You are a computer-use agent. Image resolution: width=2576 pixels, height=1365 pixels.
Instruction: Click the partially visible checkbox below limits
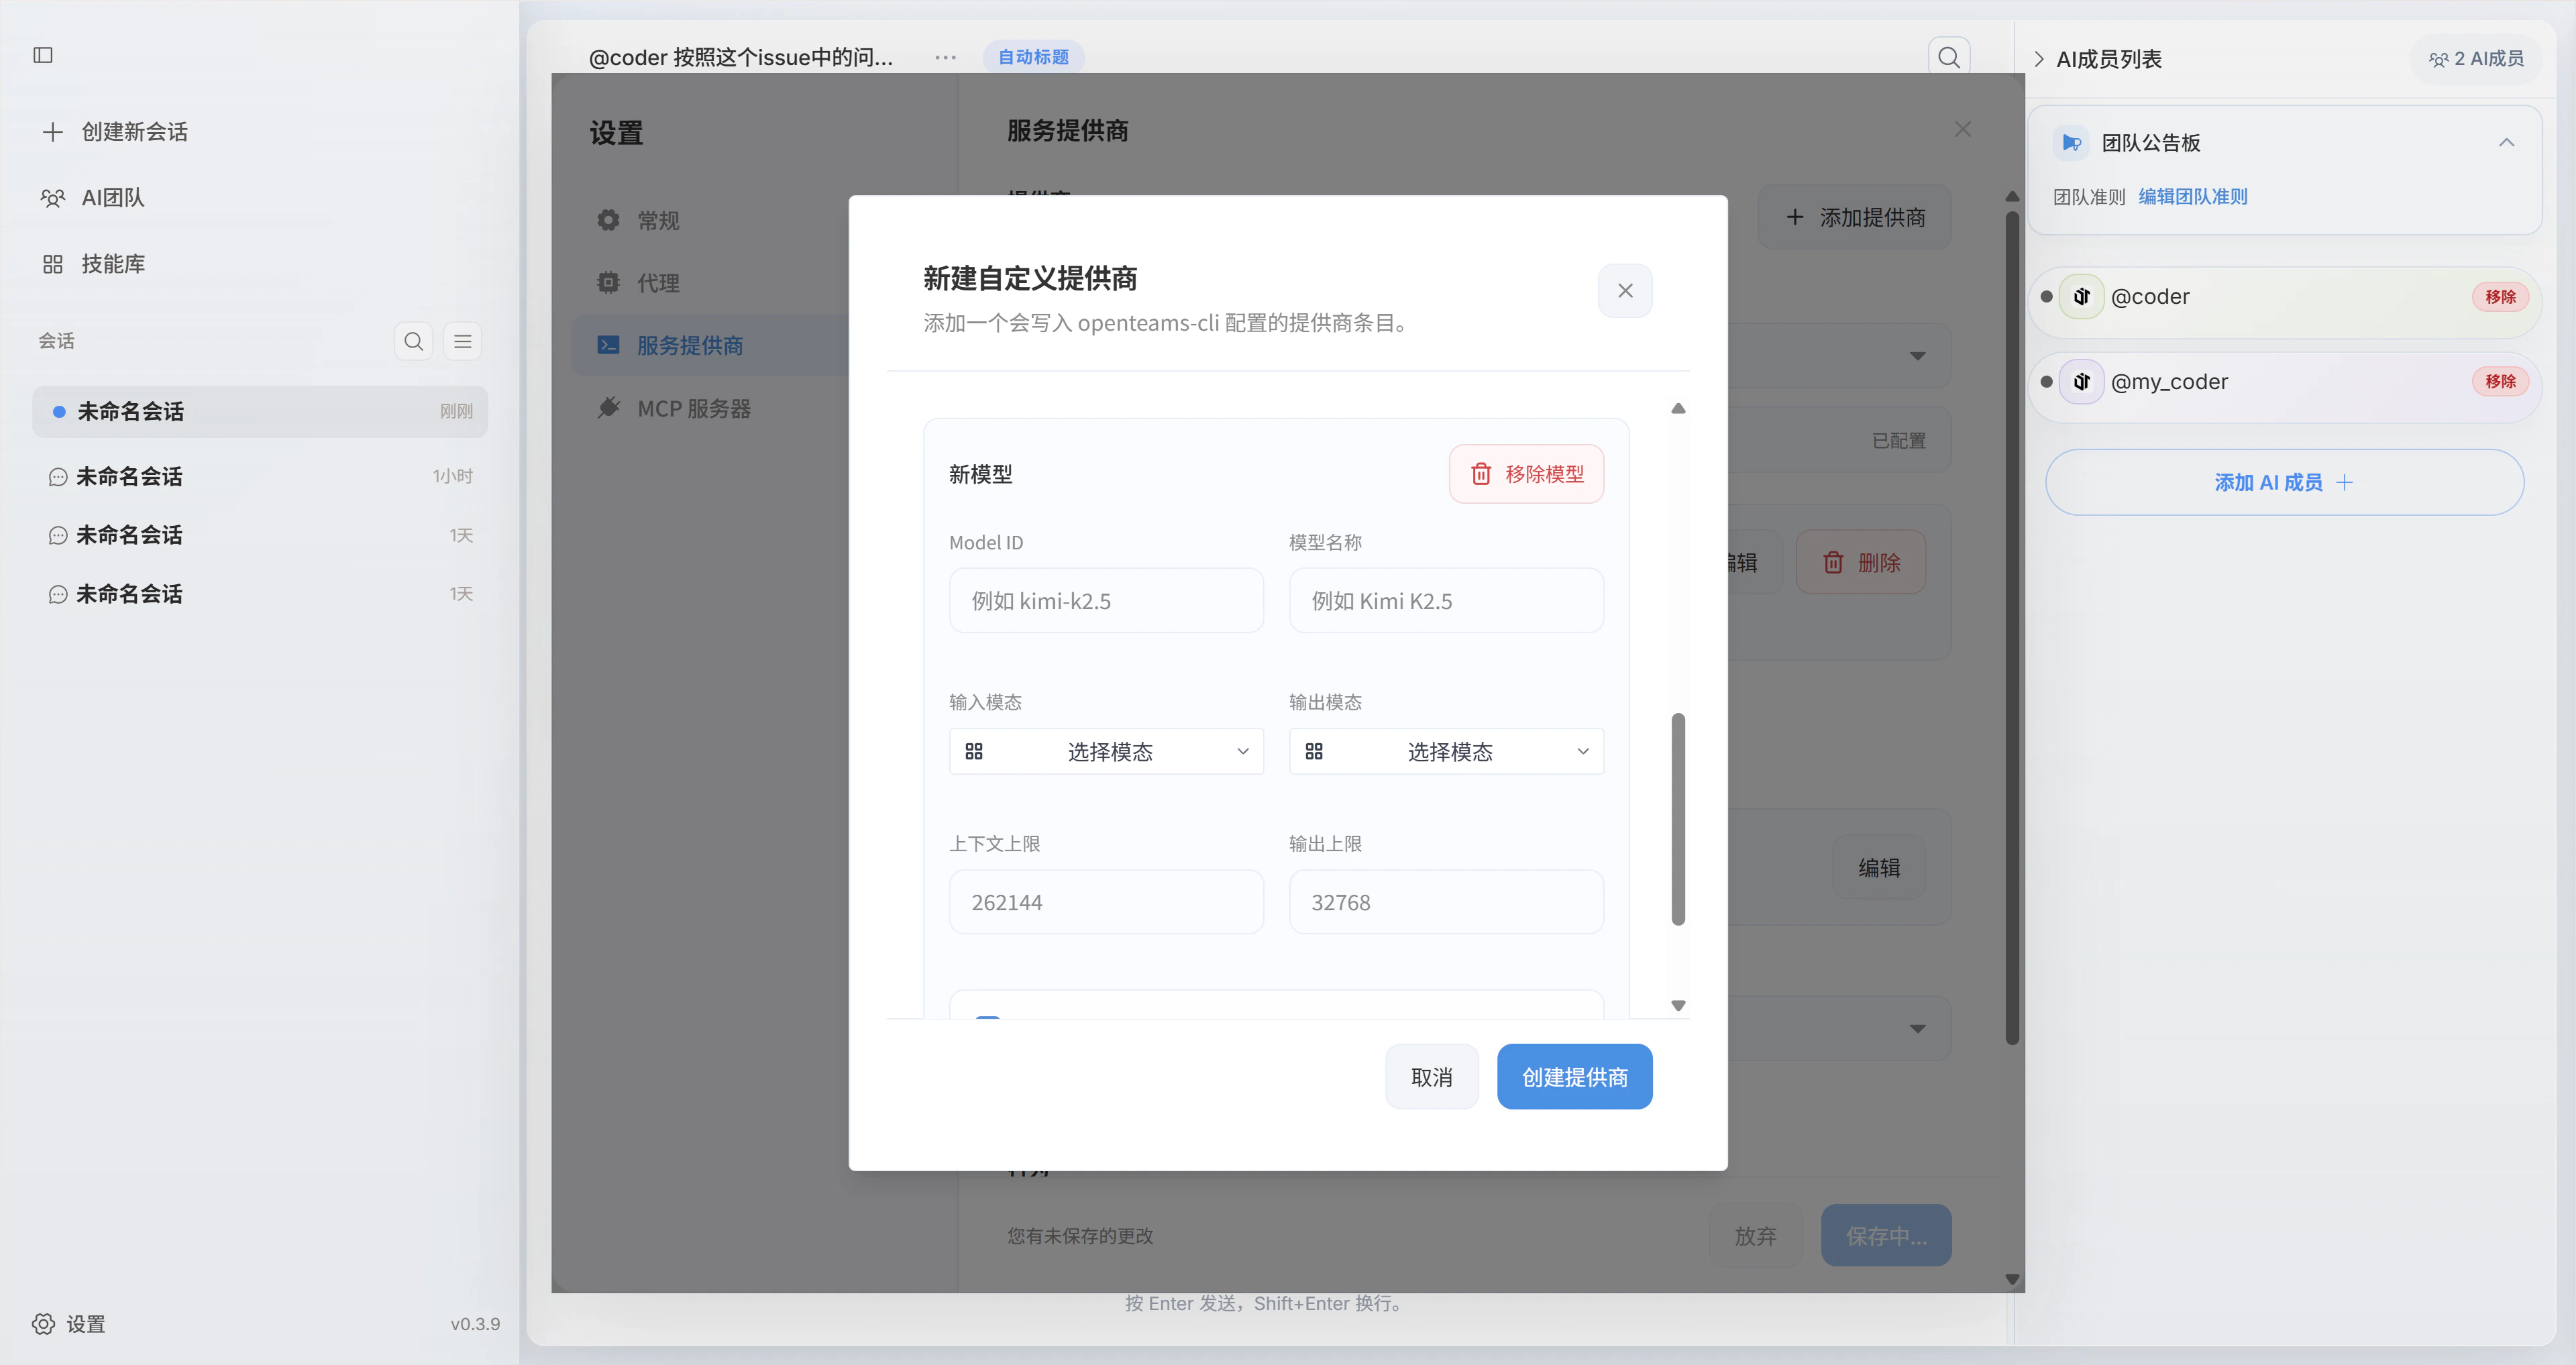point(987,1016)
